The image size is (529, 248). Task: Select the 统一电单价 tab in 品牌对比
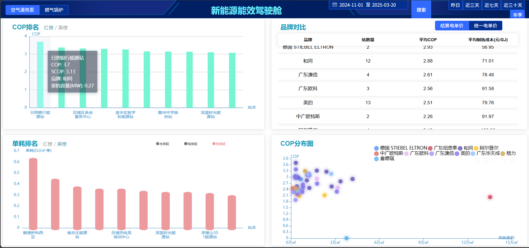(x=485, y=26)
